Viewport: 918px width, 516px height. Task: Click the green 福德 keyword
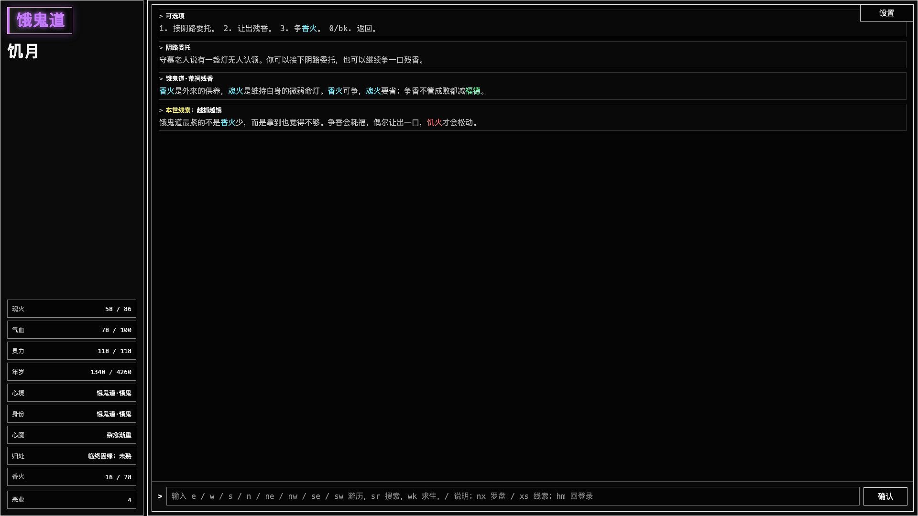(473, 91)
